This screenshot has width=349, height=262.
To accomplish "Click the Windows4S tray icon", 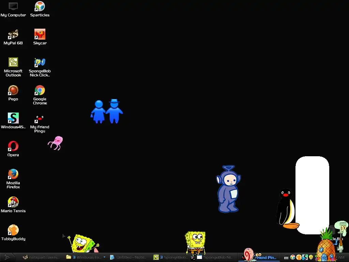I will coord(305,258).
